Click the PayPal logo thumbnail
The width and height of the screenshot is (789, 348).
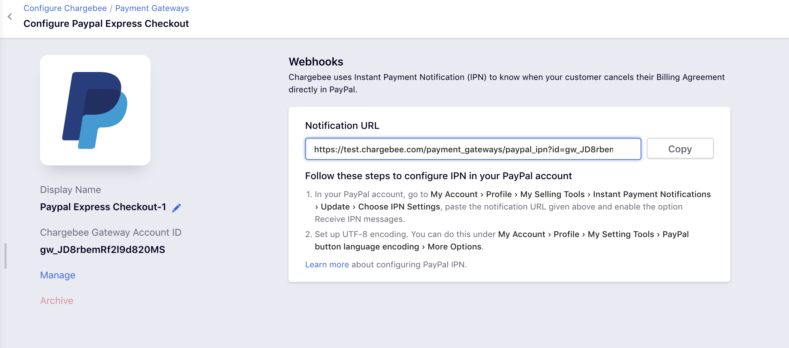[x=95, y=110]
